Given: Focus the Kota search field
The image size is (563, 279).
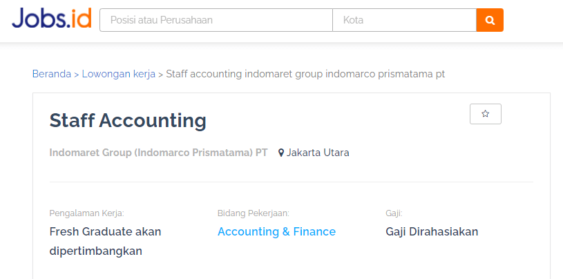Looking at the screenshot, I should [x=404, y=20].
